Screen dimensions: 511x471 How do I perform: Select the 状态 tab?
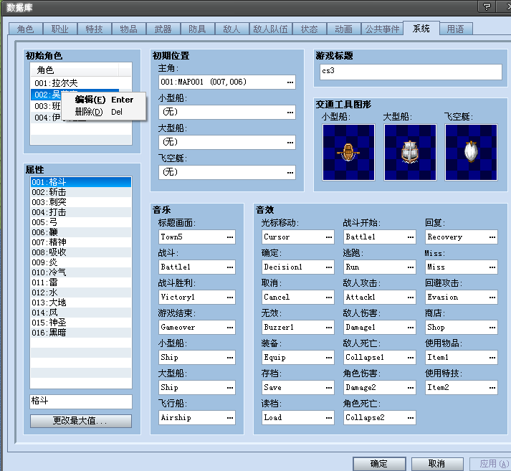point(310,29)
